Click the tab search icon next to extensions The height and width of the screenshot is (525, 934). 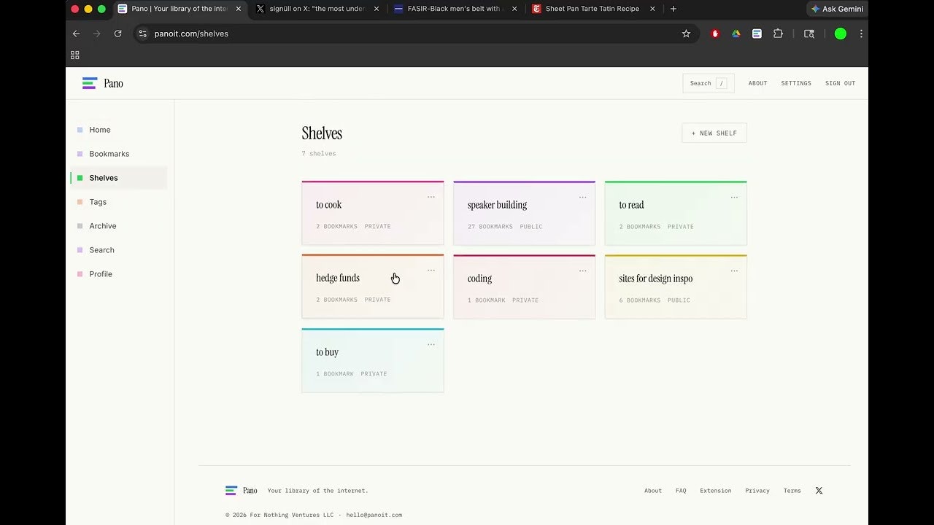click(809, 34)
